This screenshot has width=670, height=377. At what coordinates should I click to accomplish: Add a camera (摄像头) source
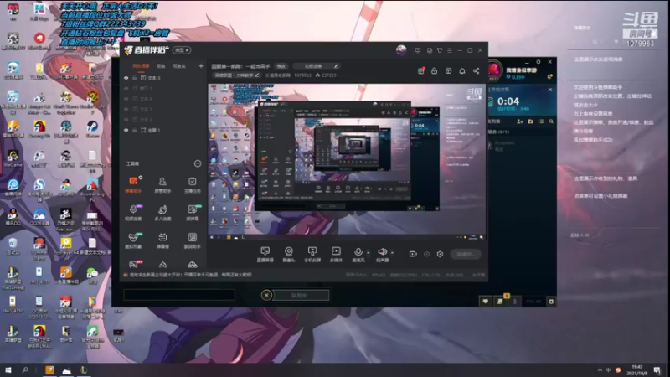(289, 255)
